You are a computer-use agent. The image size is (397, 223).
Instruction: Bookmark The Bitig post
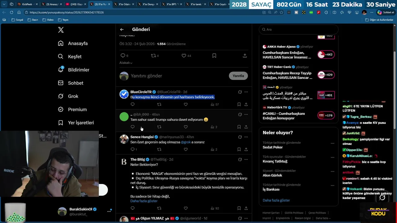239,208
